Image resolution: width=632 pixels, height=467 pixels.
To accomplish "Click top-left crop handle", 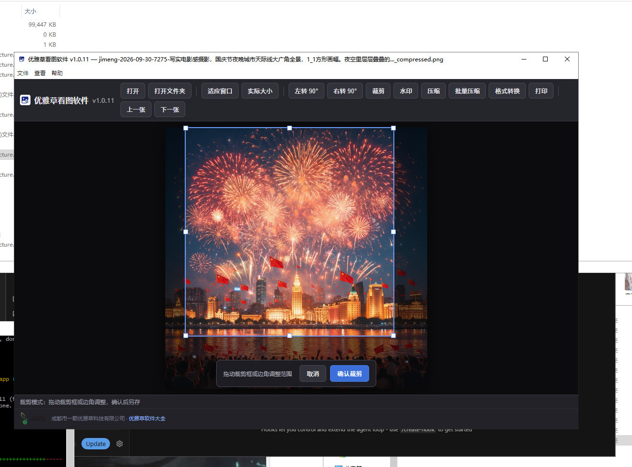I will coord(186,128).
